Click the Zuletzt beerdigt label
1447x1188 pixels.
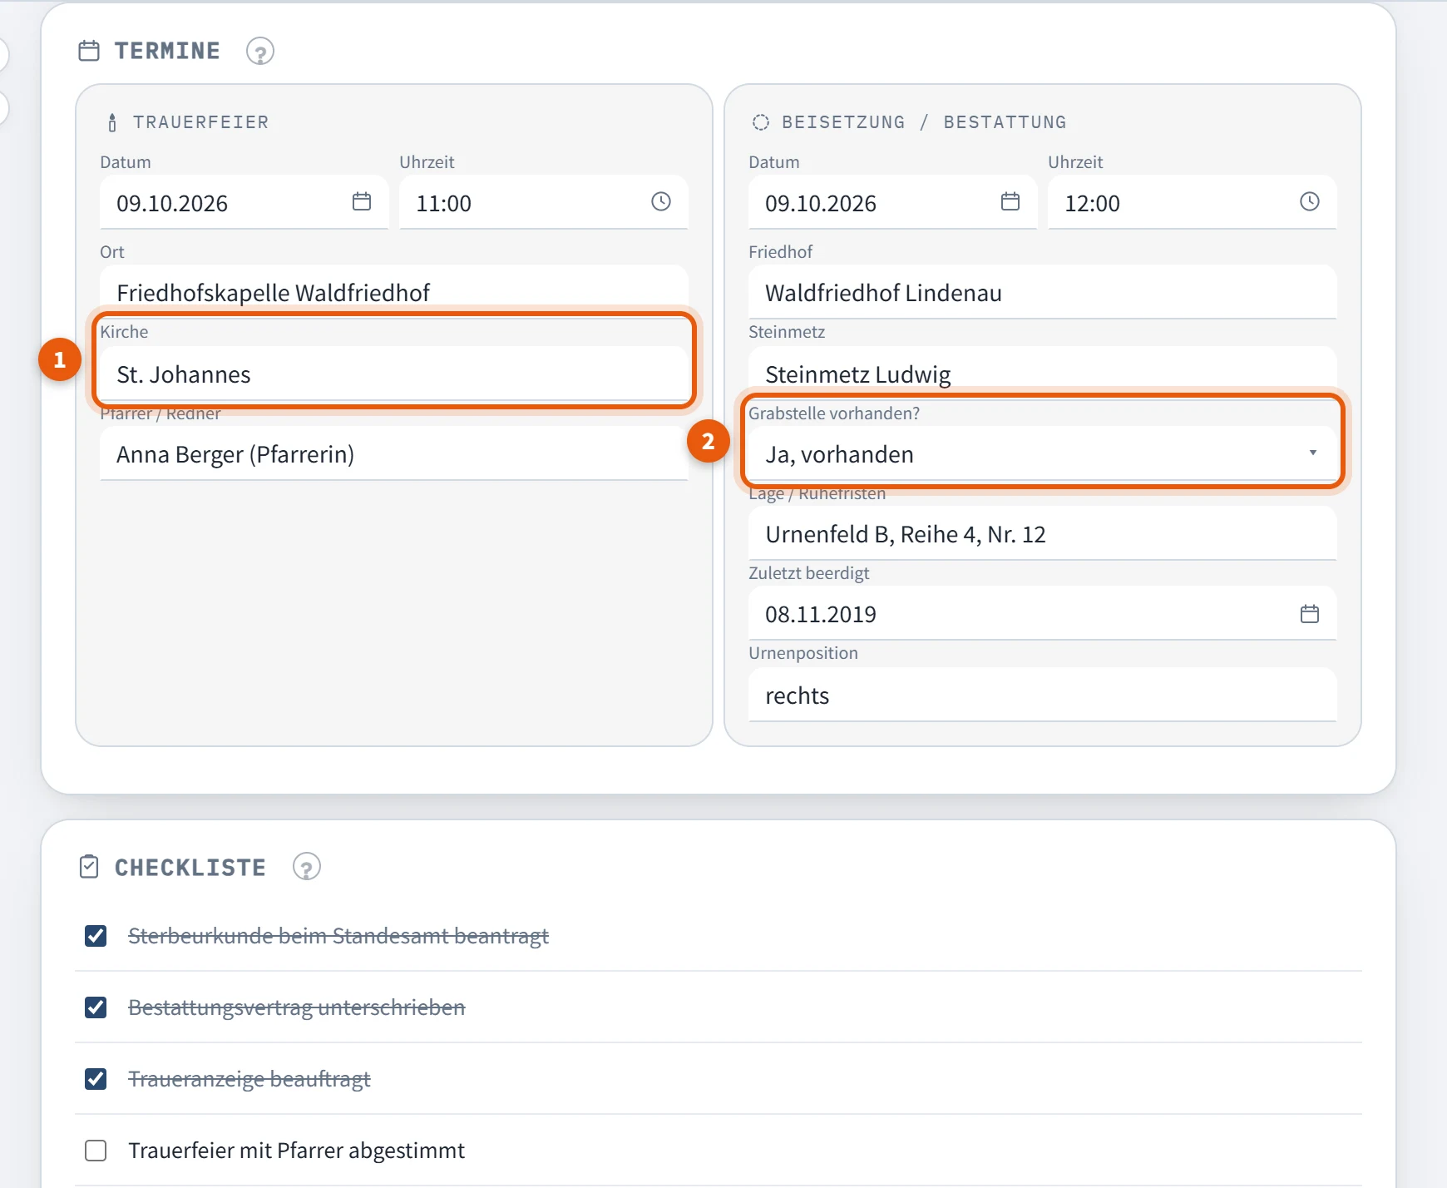[x=809, y=573]
